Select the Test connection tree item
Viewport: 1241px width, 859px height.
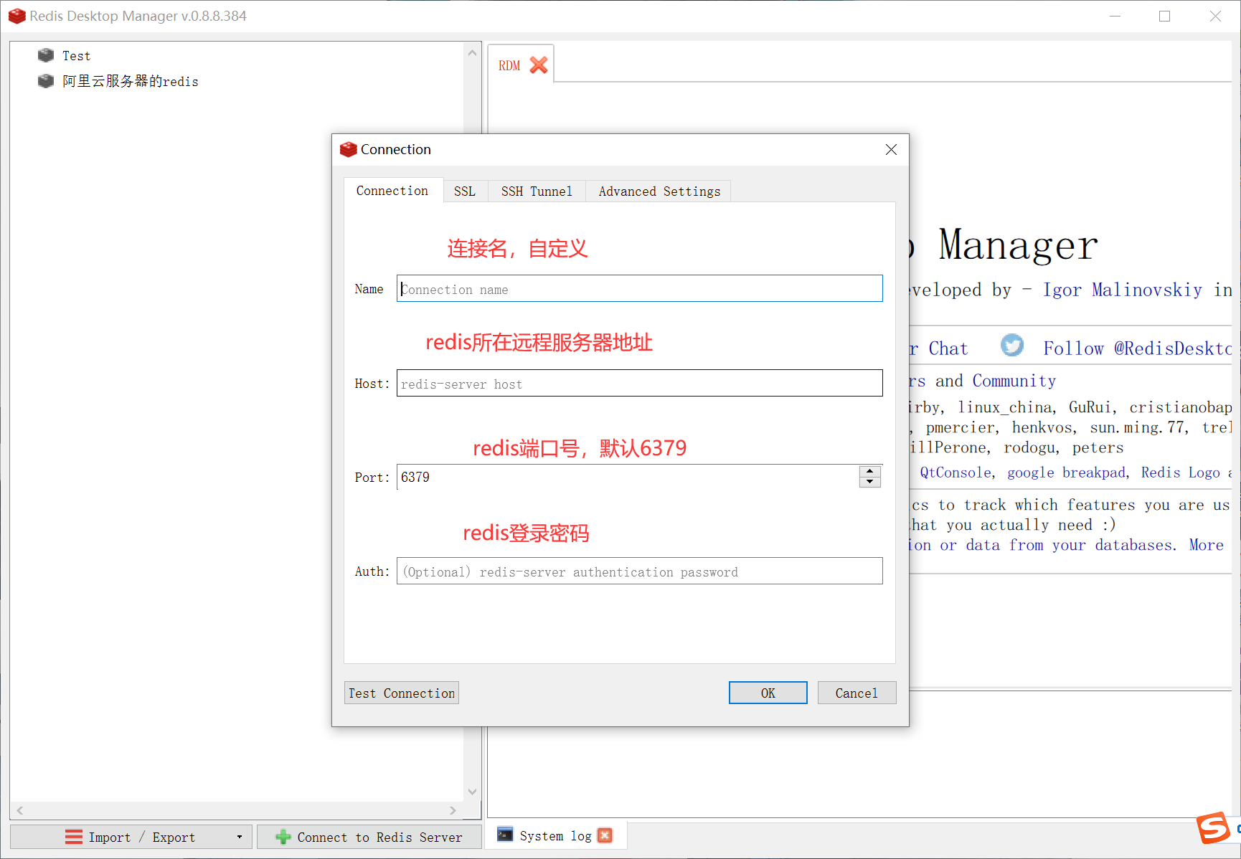tap(76, 55)
